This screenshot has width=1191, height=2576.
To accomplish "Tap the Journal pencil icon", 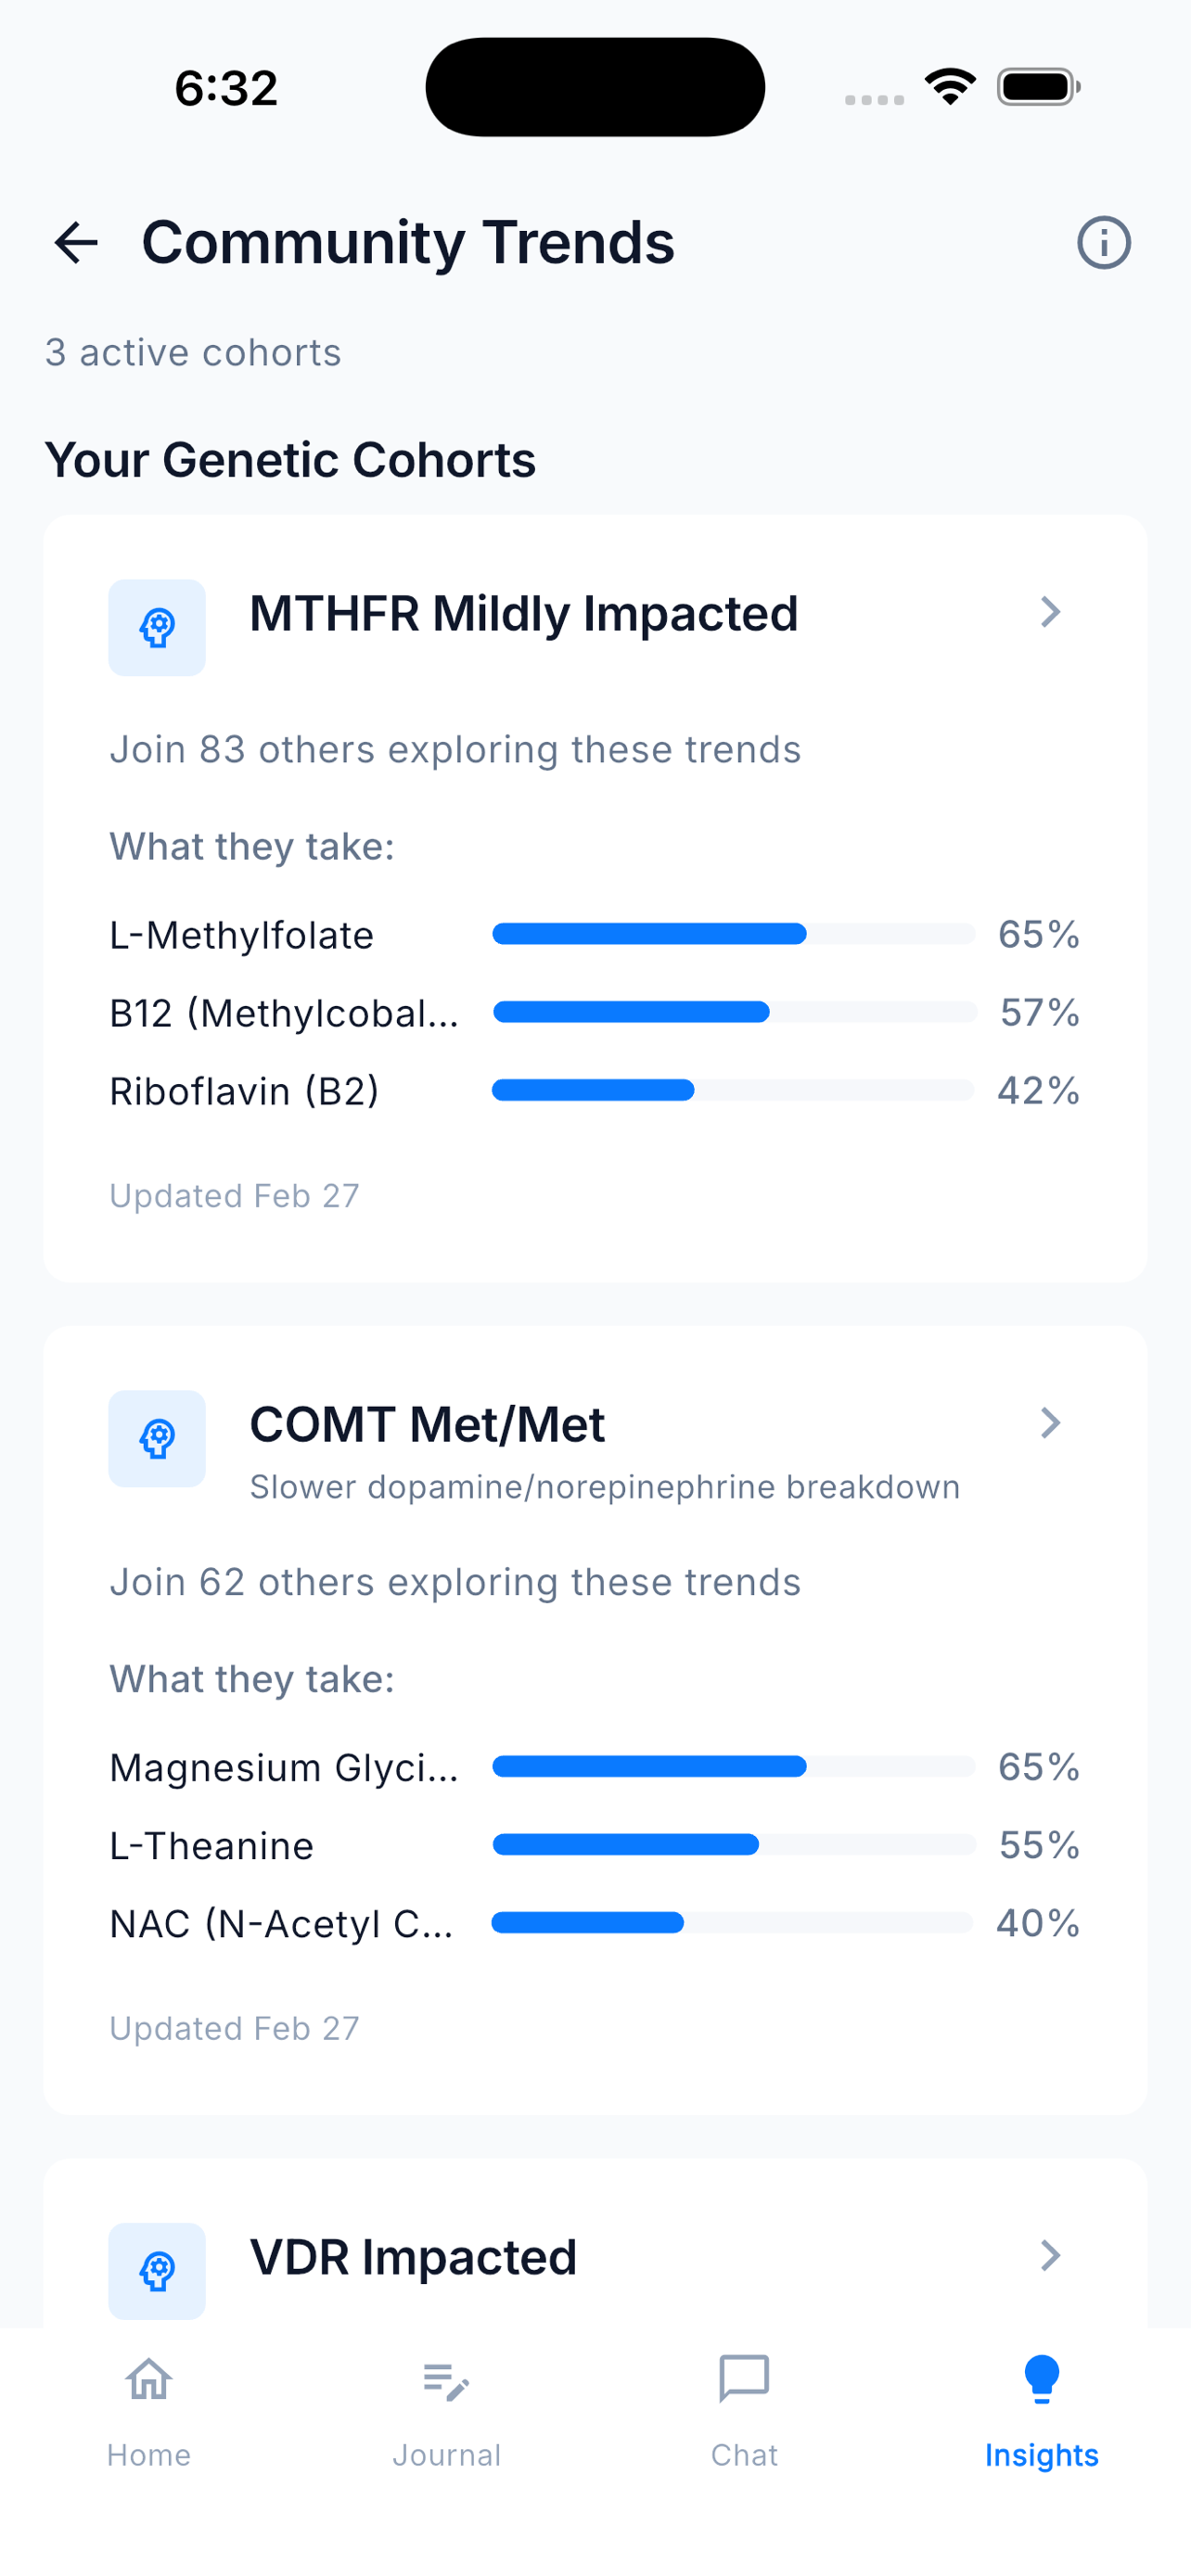I will [x=446, y=2381].
